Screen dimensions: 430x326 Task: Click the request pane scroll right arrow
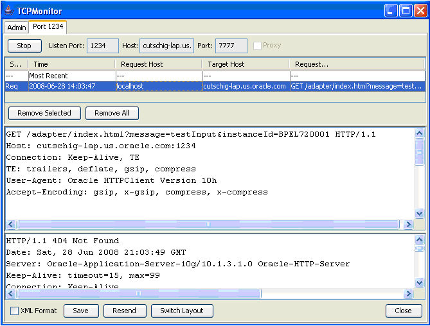pos(408,224)
